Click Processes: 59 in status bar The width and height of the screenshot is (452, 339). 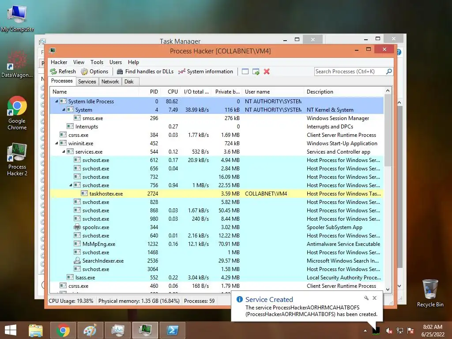(x=199, y=301)
